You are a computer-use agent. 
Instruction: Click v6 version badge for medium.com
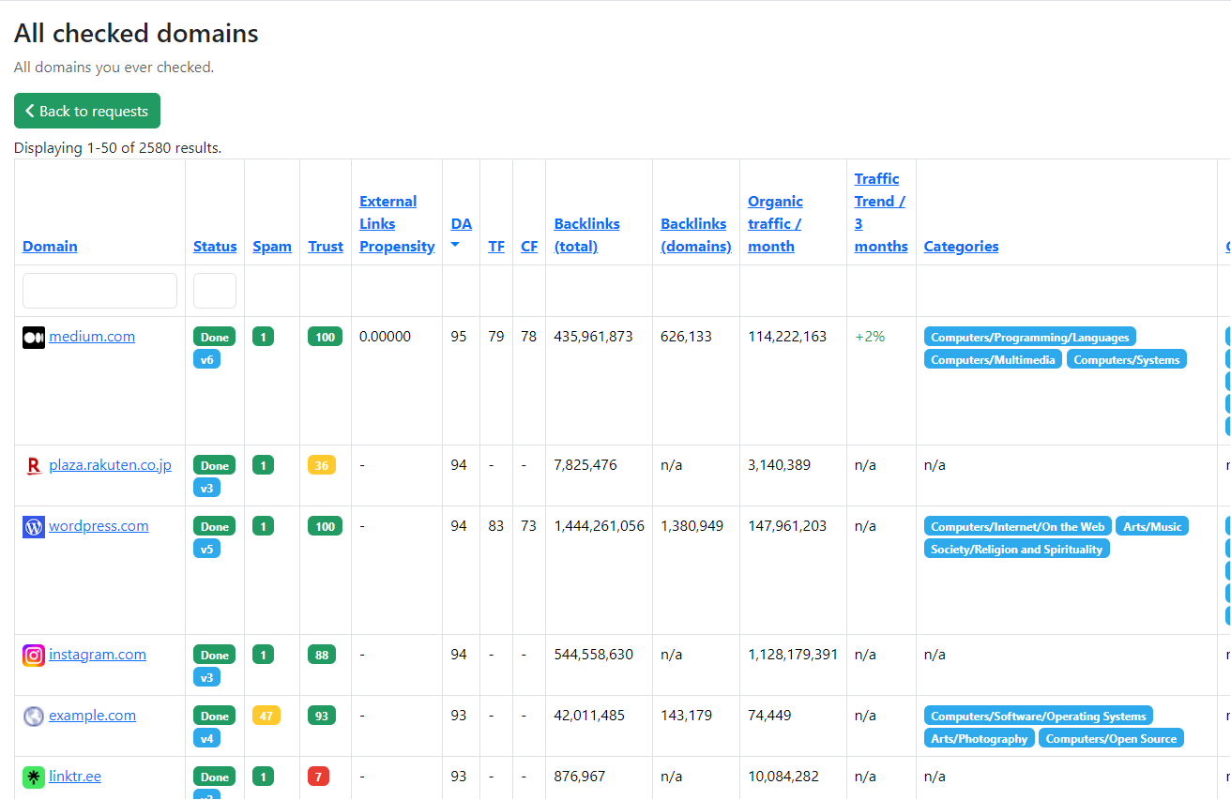[206, 359]
